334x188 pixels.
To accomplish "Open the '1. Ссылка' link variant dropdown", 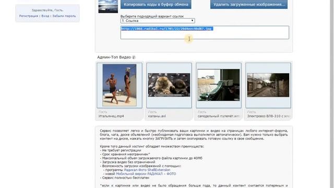I will coord(158,21).
